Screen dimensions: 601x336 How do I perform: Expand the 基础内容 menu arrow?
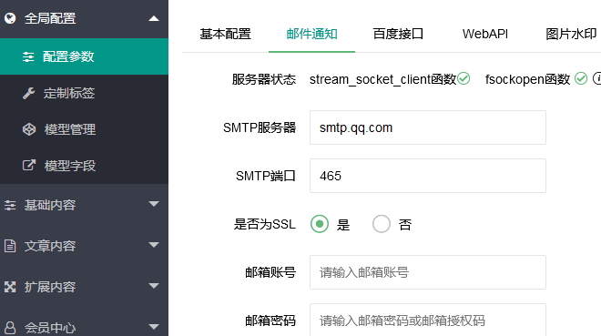point(154,204)
